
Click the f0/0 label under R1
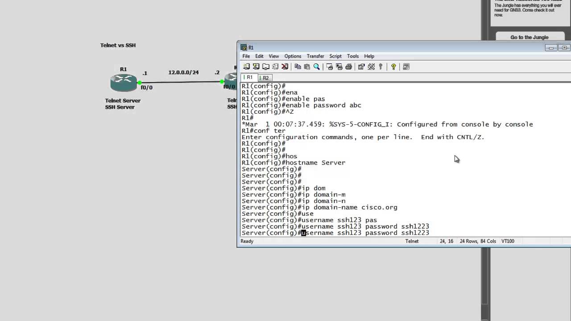147,87
